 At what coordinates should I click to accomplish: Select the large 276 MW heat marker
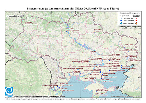point(100,72)
